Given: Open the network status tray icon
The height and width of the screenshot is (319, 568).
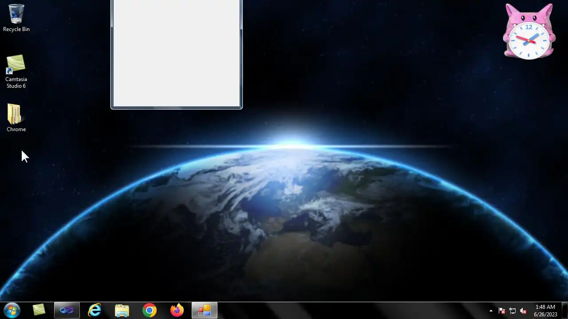Looking at the screenshot, I should tap(513, 311).
